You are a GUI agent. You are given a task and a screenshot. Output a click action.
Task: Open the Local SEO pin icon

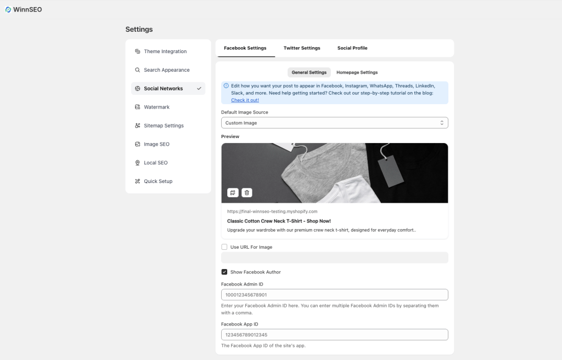[x=137, y=163]
